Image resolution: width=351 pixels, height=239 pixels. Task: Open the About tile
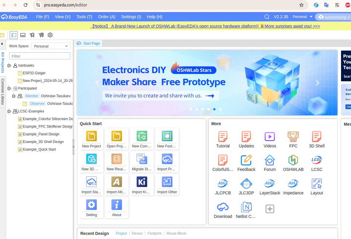point(116,207)
